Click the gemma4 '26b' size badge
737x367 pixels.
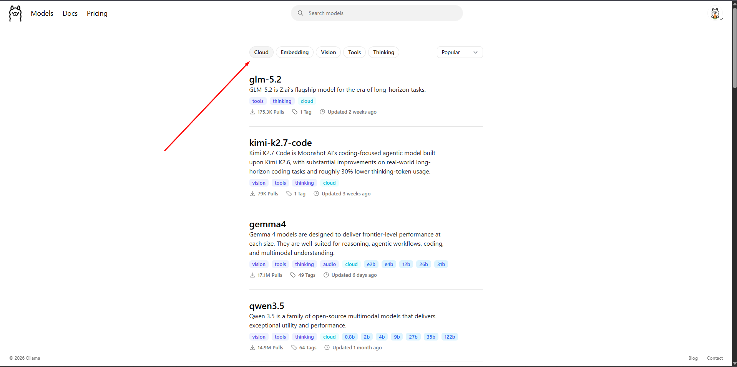pyautogui.click(x=423, y=265)
